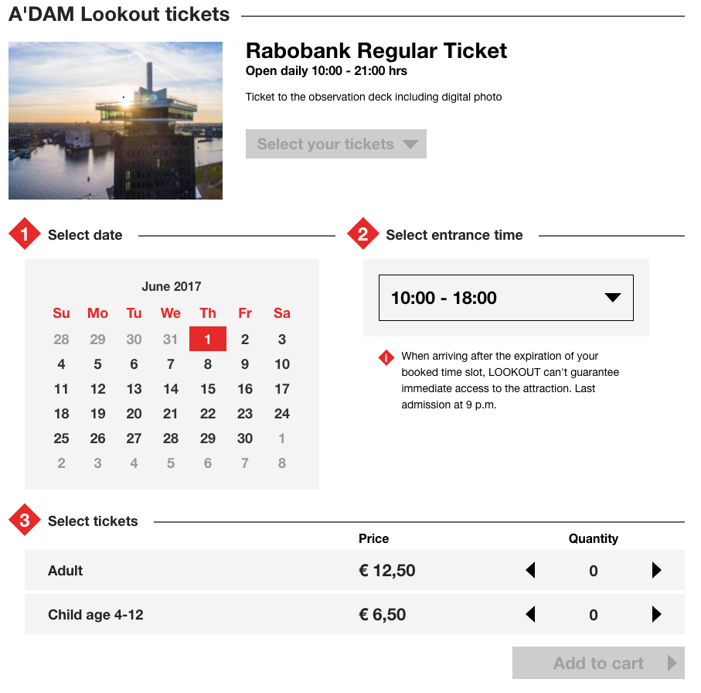The width and height of the screenshot is (701, 693).
Task: Open the entrance time dropdown
Action: 505,298
